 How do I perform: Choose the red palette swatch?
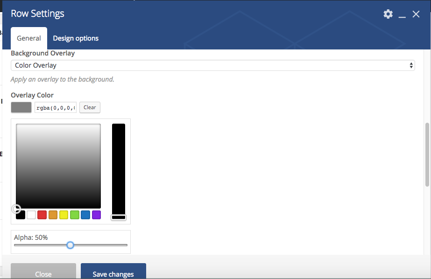tap(42, 215)
